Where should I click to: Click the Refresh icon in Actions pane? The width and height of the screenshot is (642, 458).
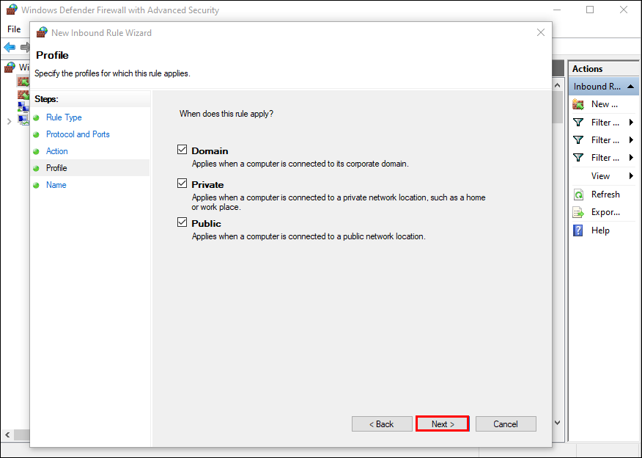pyautogui.click(x=578, y=195)
